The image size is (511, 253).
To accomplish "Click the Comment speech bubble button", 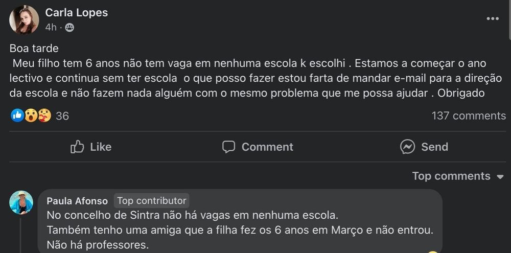I will click(x=258, y=147).
